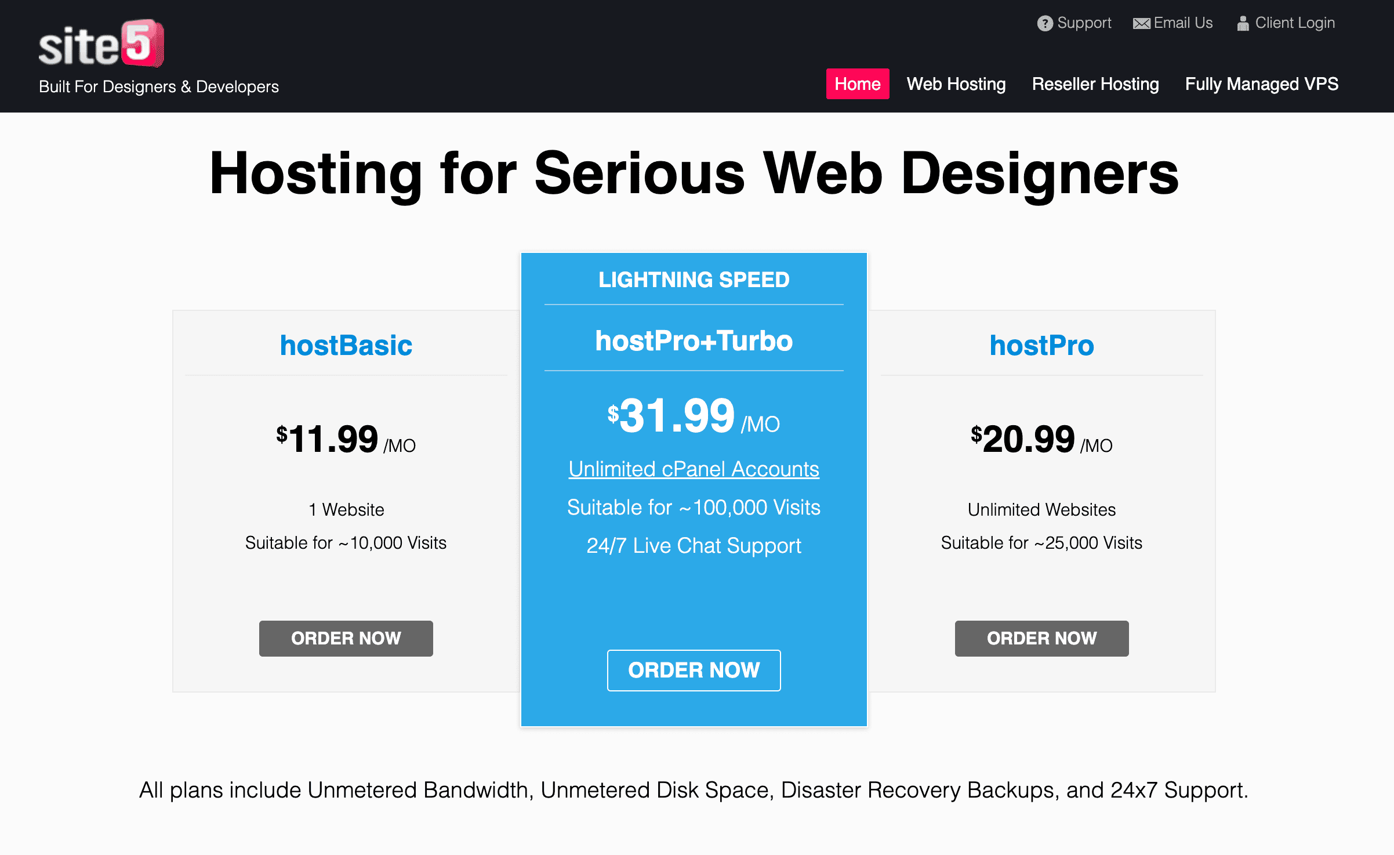Viewport: 1394px width, 855px height.
Task: Open the Fully Managed VPS menu
Action: point(1261,84)
